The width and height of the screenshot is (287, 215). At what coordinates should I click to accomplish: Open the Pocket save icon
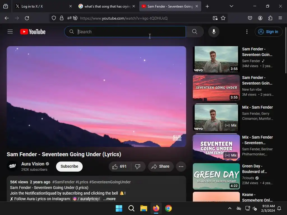coord(250,18)
